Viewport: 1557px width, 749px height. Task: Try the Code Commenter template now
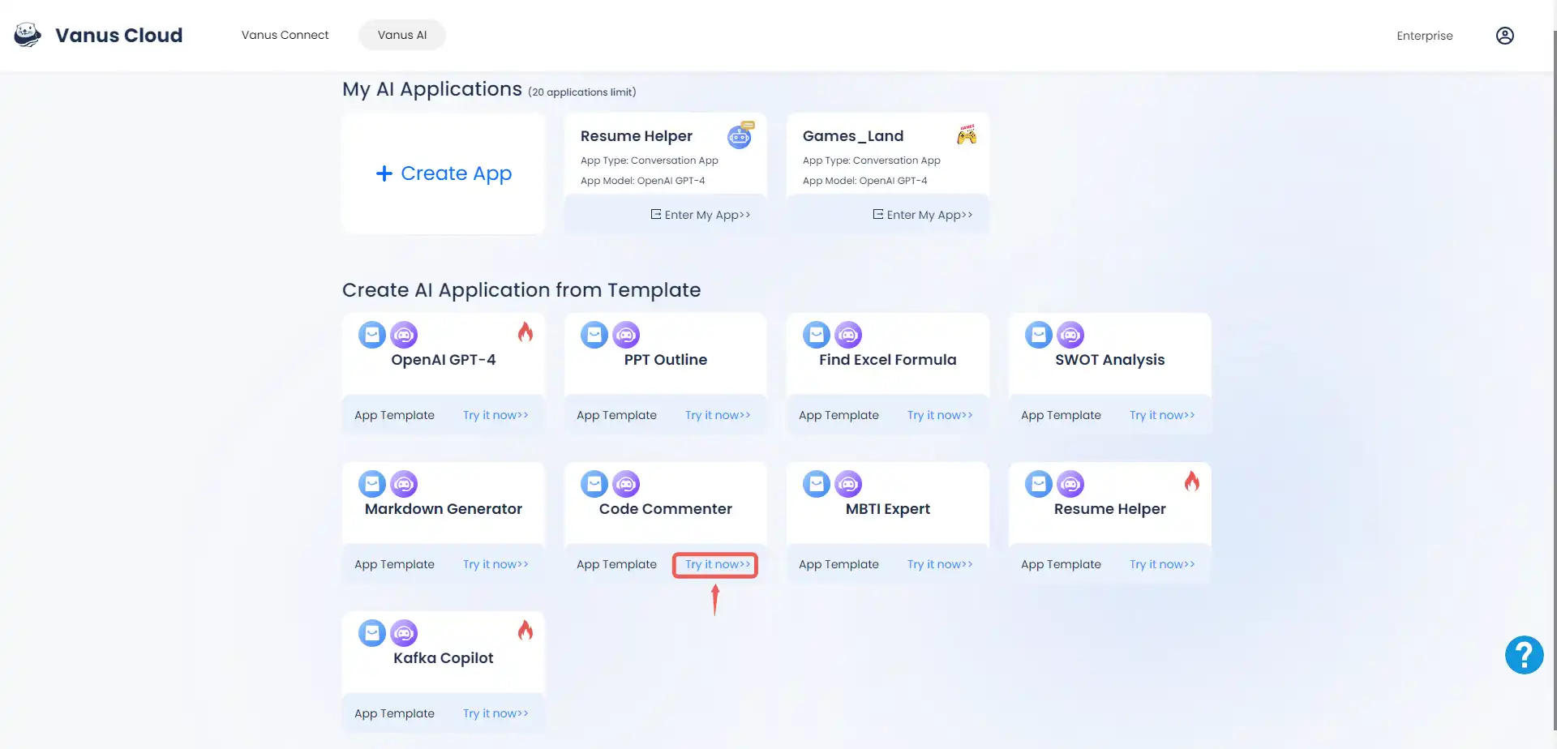tap(718, 564)
